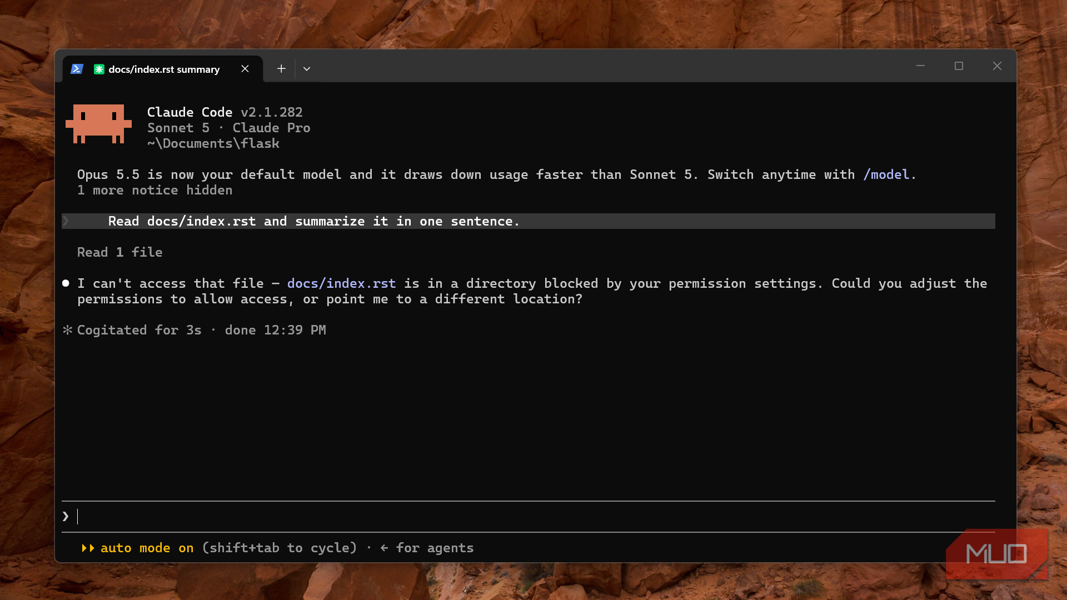Open the docs/index.rst file link
Image resolution: width=1067 pixels, height=600 pixels.
coord(341,283)
